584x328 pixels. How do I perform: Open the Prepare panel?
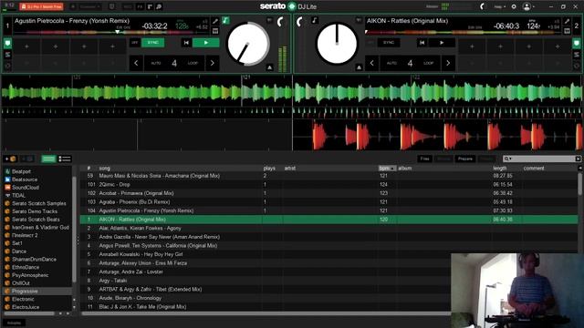pos(464,159)
